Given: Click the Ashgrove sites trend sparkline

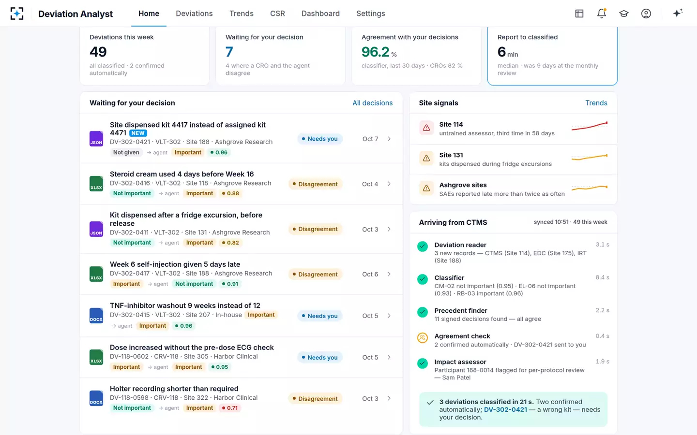Looking at the screenshot, I should click(x=590, y=188).
